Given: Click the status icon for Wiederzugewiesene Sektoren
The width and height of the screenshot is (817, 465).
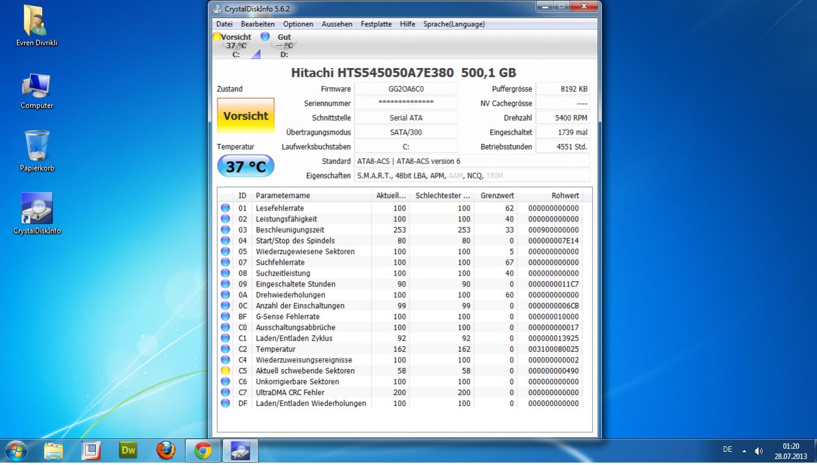Looking at the screenshot, I should click(x=226, y=251).
